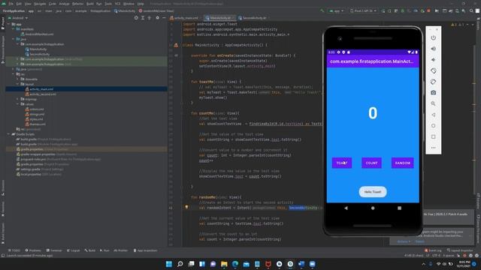This screenshot has height=270, width=481.
Task: Open File Explorer from the taskbar
Action: 224,264
